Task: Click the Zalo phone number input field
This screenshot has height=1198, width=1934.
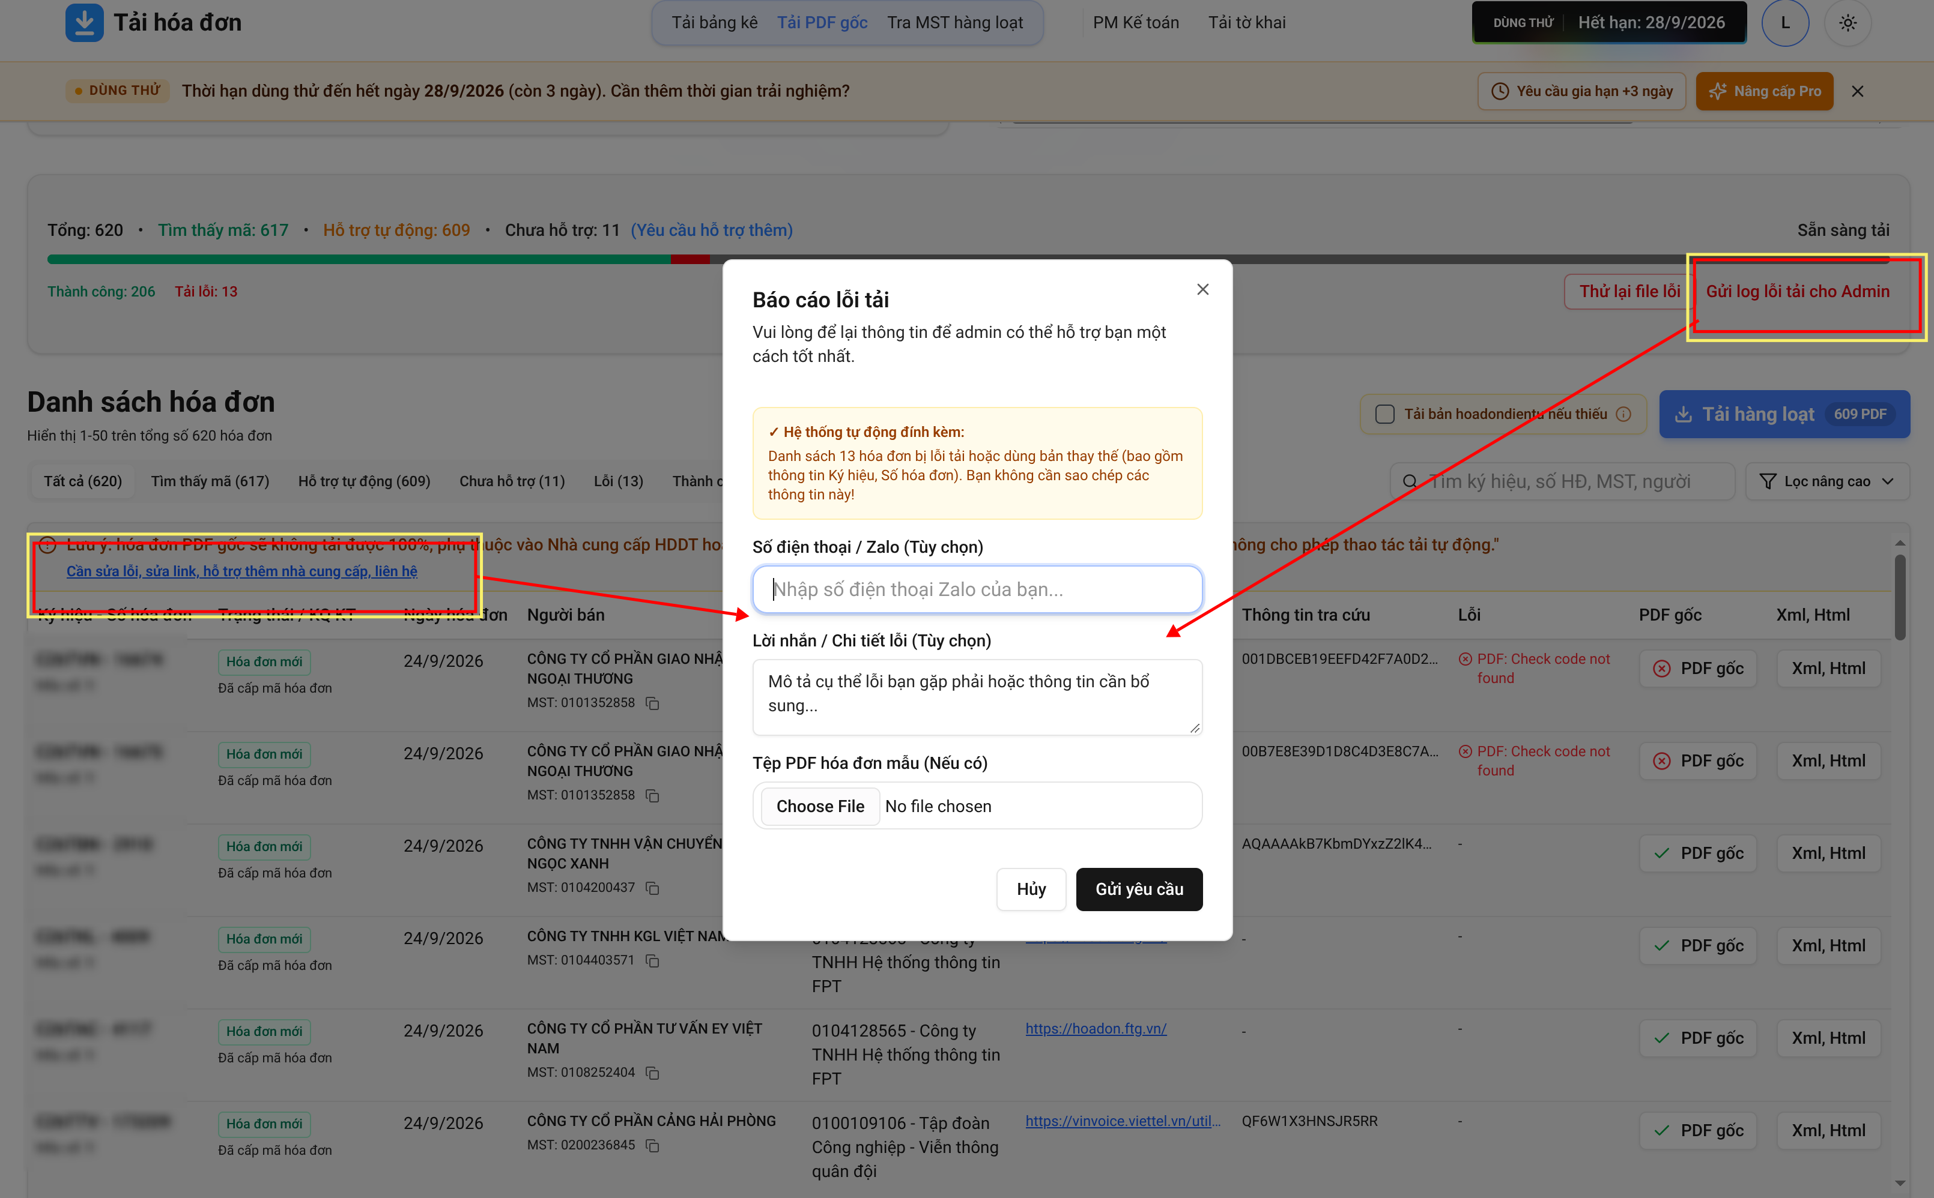Action: 977,589
